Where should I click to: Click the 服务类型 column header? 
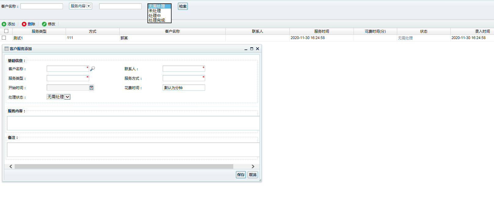pyautogui.click(x=39, y=31)
